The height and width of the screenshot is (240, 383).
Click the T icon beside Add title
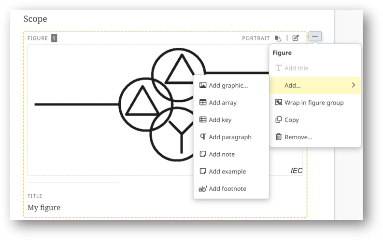pyautogui.click(x=279, y=68)
